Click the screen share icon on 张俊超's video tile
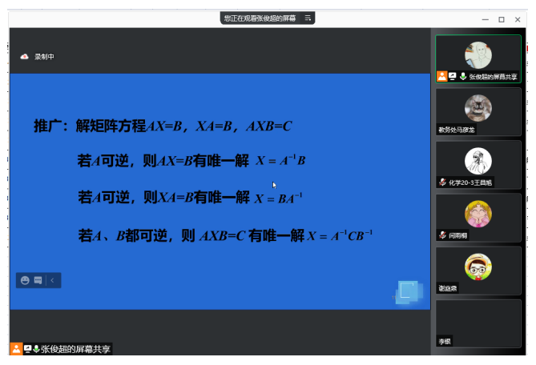 [452, 77]
